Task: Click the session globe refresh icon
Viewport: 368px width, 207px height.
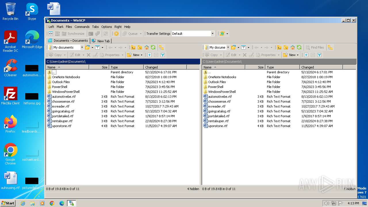Action: 222,34
